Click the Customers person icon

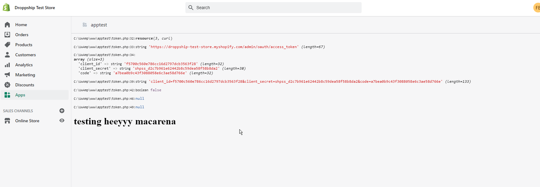tap(7, 55)
